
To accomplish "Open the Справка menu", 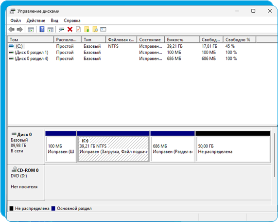I will (x=72, y=20).
